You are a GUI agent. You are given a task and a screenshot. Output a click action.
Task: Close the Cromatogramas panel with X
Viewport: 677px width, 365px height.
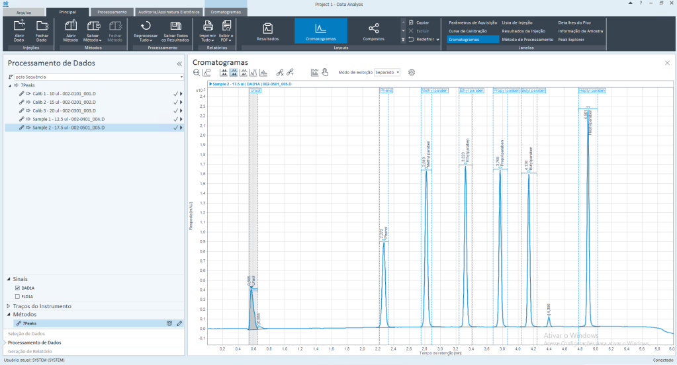click(x=667, y=63)
